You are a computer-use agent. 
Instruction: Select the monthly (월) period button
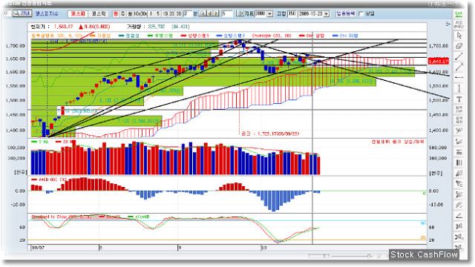tap(130, 13)
